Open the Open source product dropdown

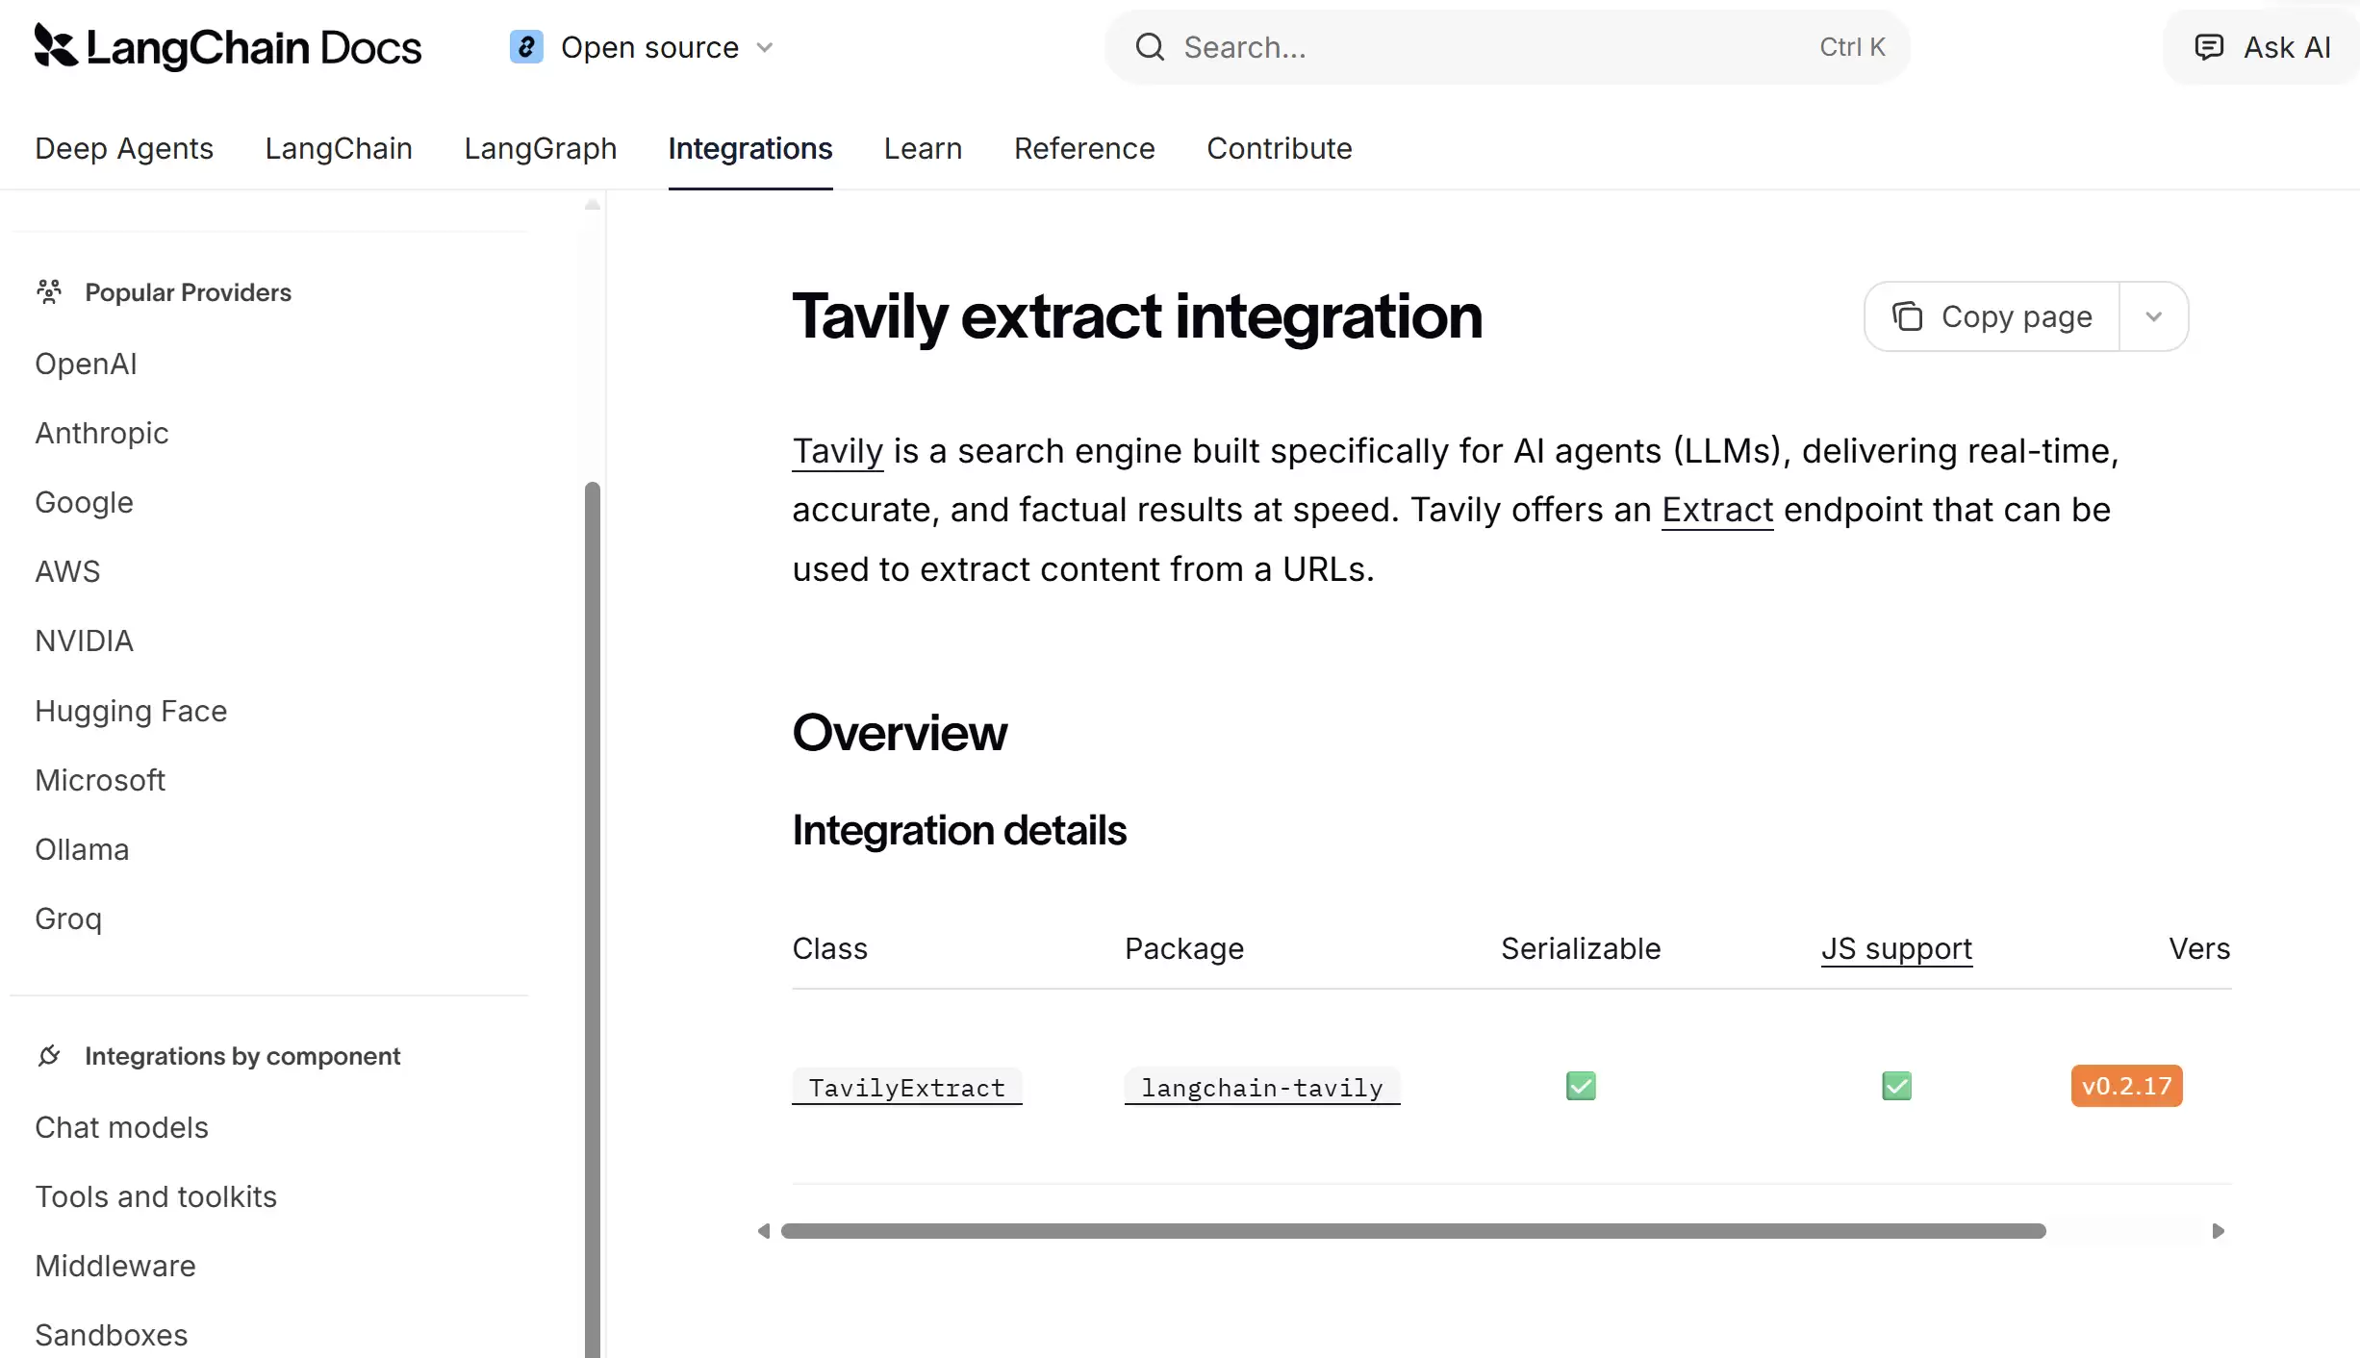coord(642,47)
